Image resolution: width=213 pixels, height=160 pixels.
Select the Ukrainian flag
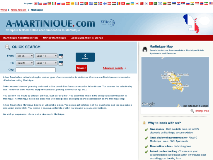132,4
